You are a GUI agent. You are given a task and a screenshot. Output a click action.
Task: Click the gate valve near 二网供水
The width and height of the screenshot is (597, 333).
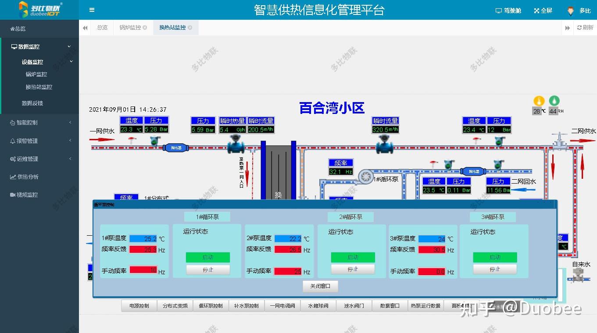(559, 141)
